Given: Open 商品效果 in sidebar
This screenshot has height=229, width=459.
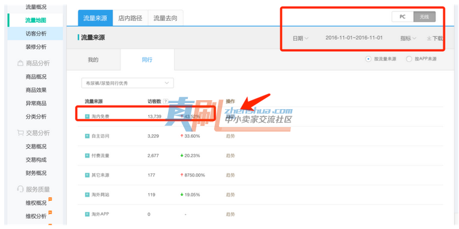Looking at the screenshot, I should coord(36,90).
